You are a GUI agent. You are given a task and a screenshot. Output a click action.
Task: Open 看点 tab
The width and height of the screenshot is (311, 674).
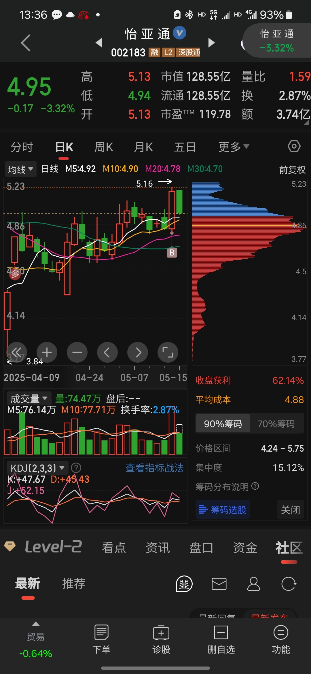[x=114, y=547]
